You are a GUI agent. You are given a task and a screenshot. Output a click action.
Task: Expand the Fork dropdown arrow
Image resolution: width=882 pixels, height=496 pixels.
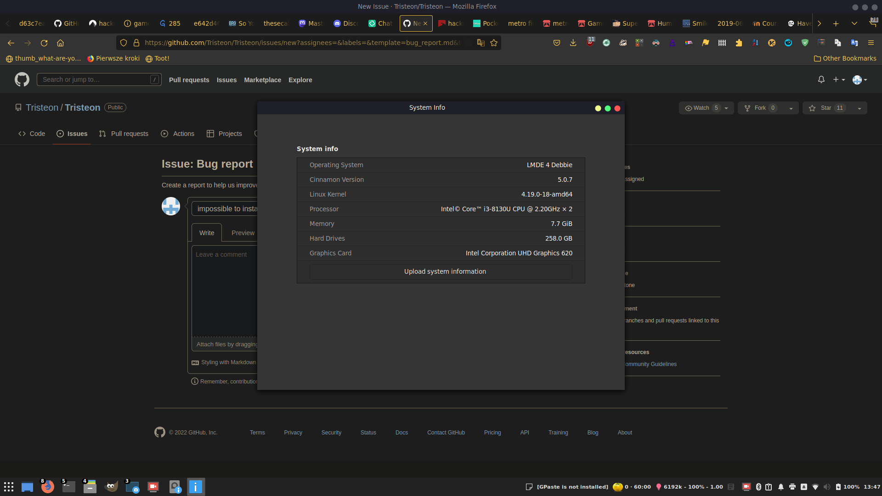(791, 108)
